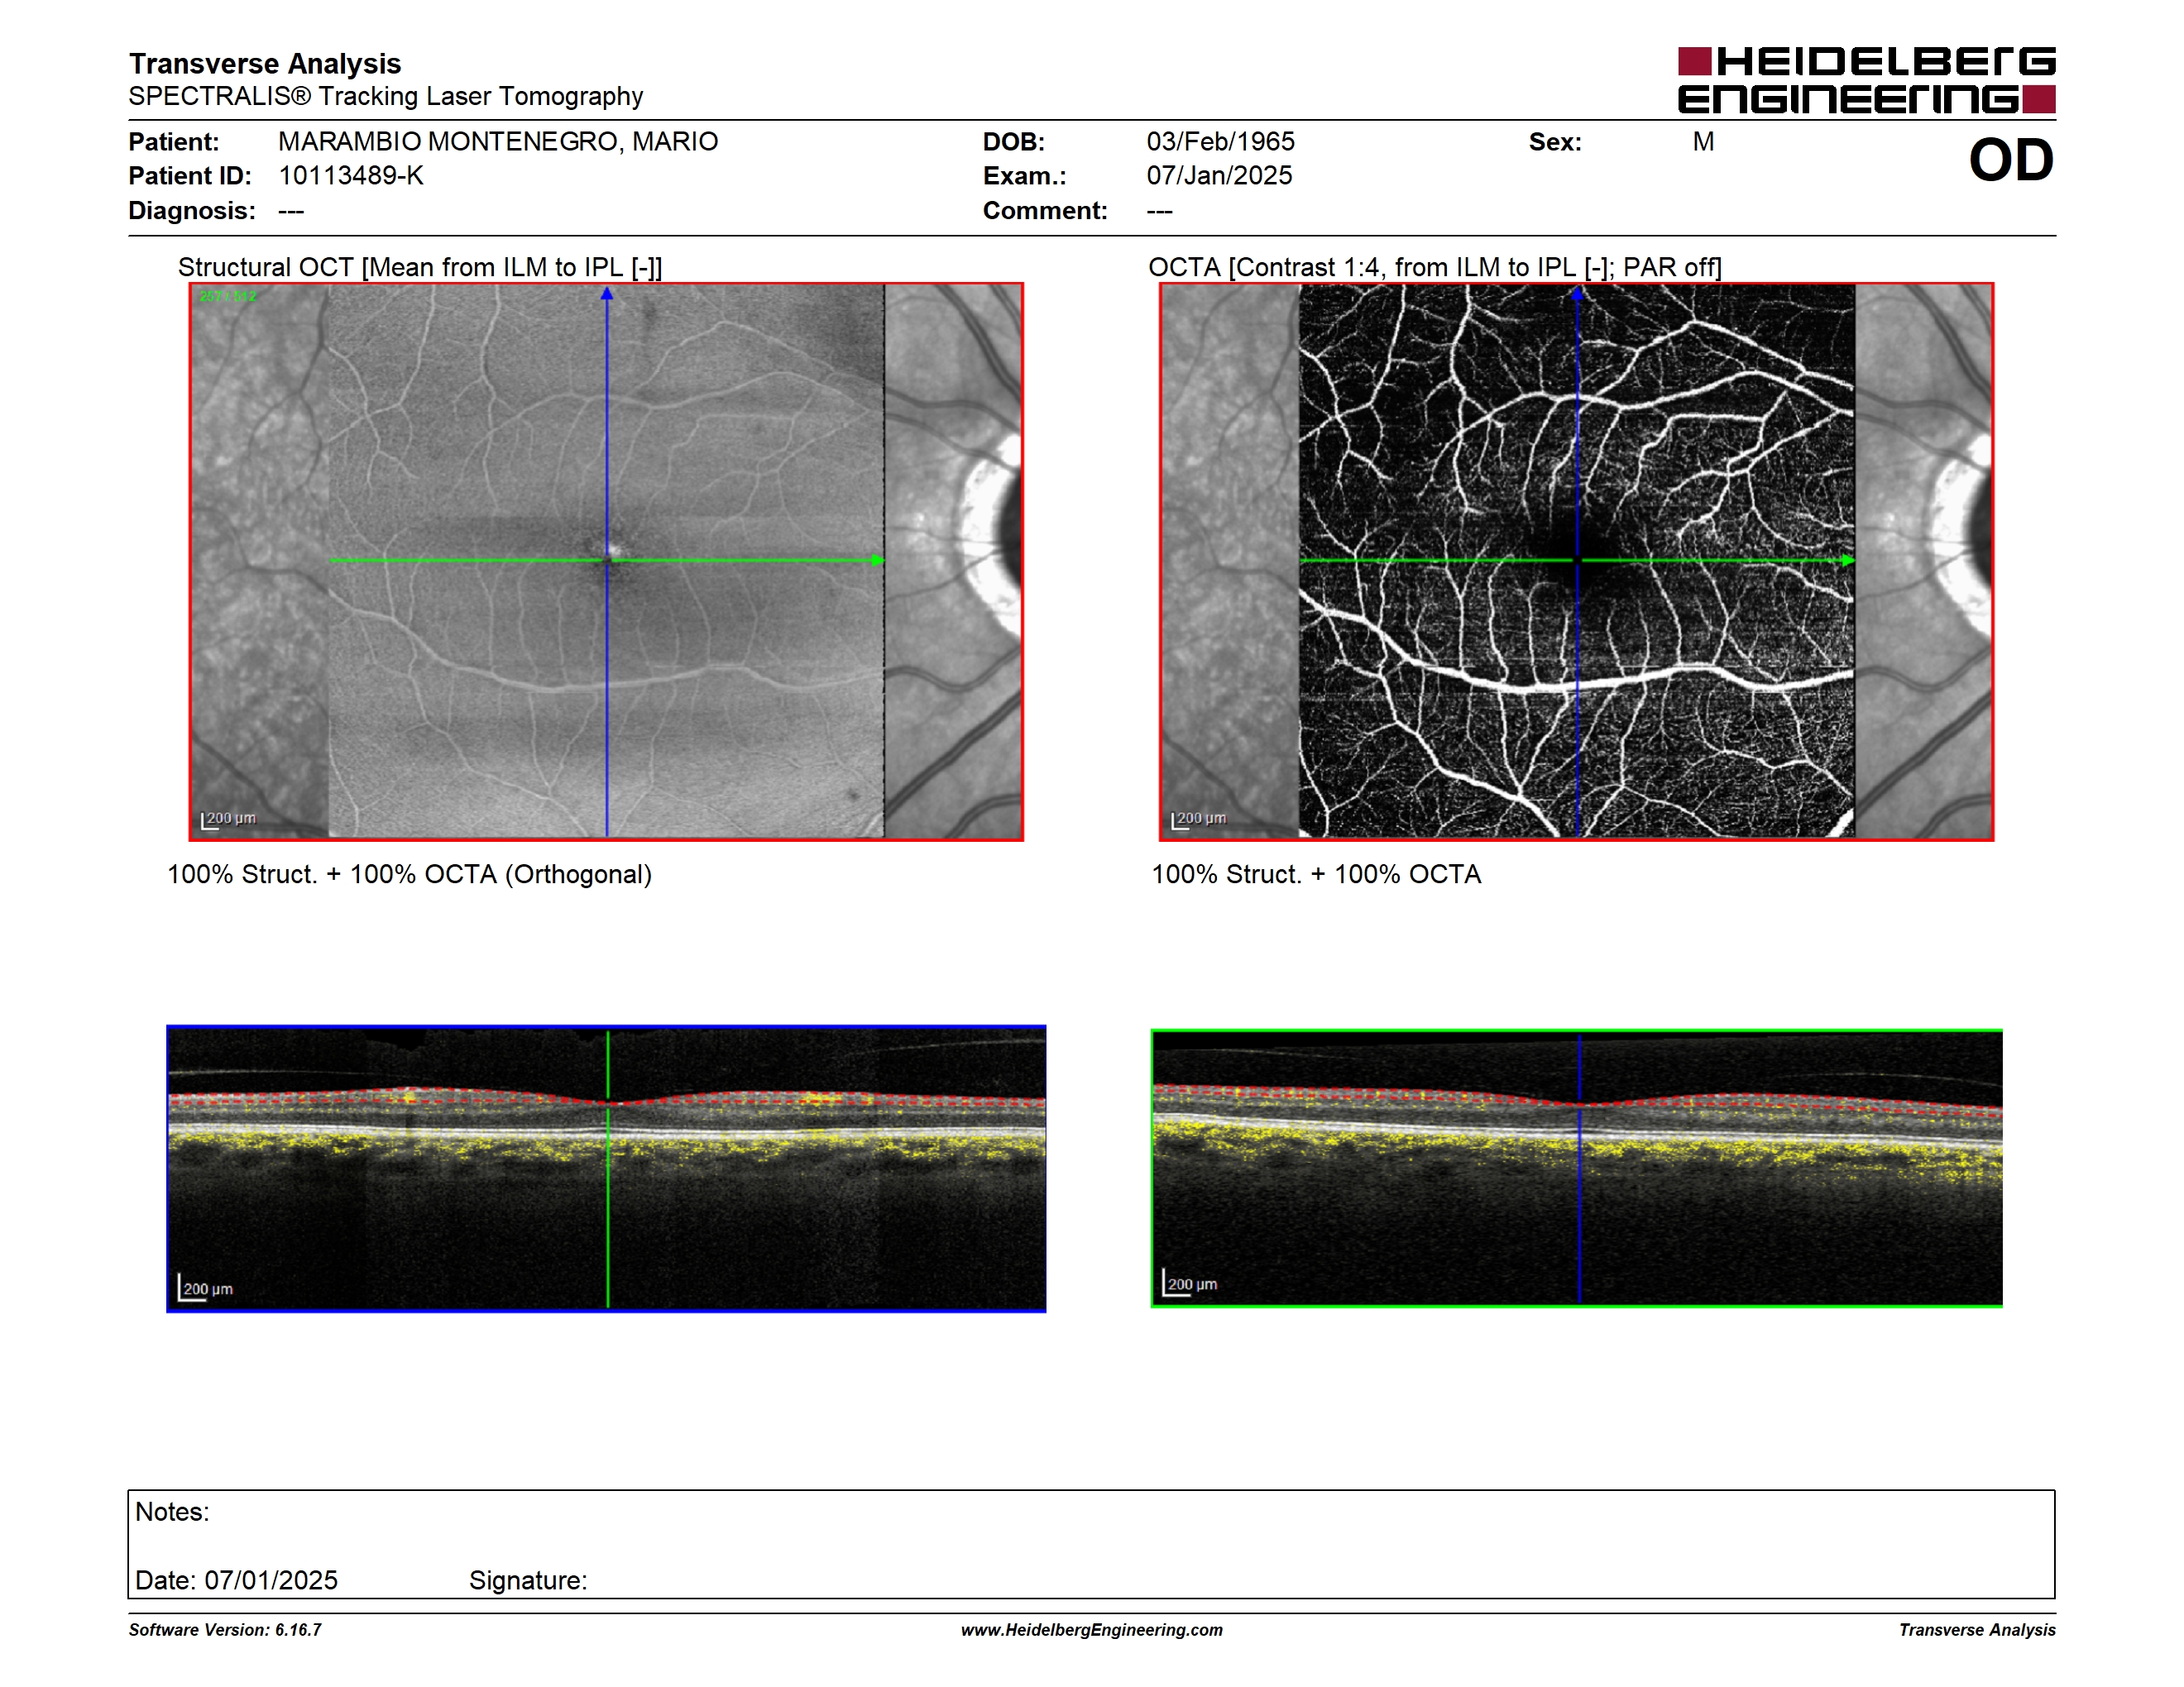Click blue arrowhead atop Structural OCT image
The width and height of the screenshot is (2184, 1687).
(x=606, y=294)
